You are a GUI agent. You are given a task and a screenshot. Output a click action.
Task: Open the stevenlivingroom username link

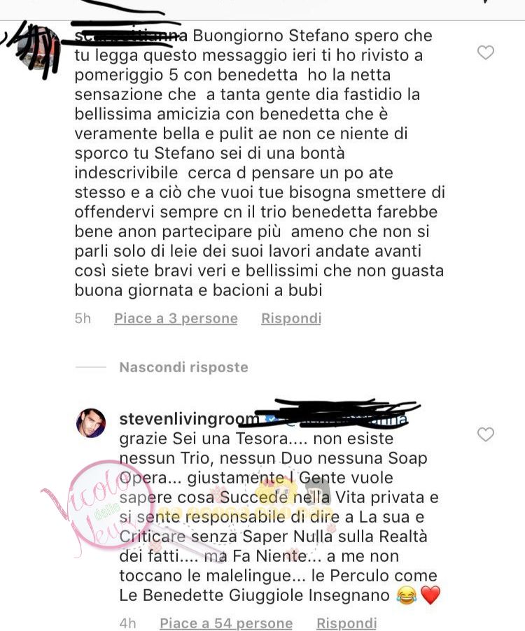click(x=189, y=419)
